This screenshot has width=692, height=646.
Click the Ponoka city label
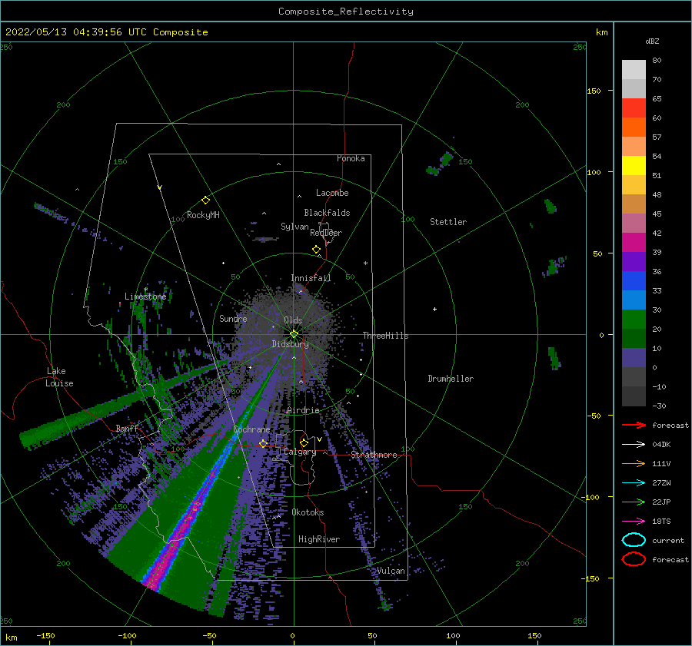pyautogui.click(x=351, y=158)
